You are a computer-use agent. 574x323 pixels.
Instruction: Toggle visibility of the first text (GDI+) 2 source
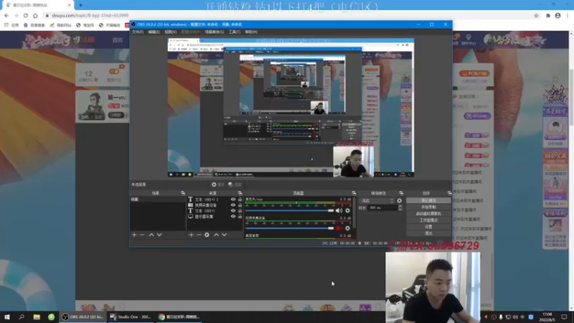coord(232,200)
